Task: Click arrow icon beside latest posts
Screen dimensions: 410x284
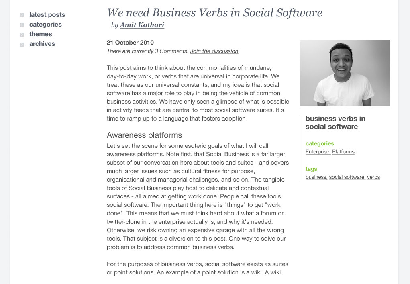Action: coord(22,15)
